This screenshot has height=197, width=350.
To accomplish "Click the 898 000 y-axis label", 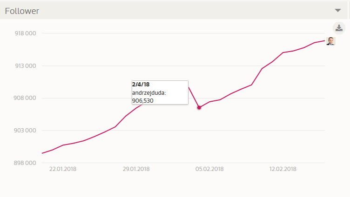I will 26,163.
